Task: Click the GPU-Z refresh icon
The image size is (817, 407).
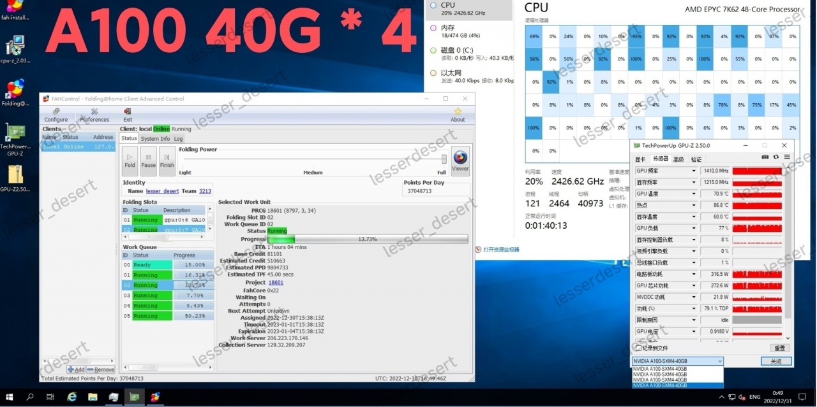Action: pyautogui.click(x=776, y=157)
